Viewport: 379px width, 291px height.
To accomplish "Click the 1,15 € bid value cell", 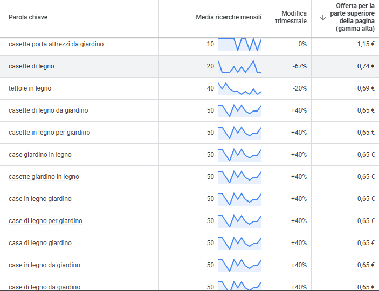I will (366, 44).
